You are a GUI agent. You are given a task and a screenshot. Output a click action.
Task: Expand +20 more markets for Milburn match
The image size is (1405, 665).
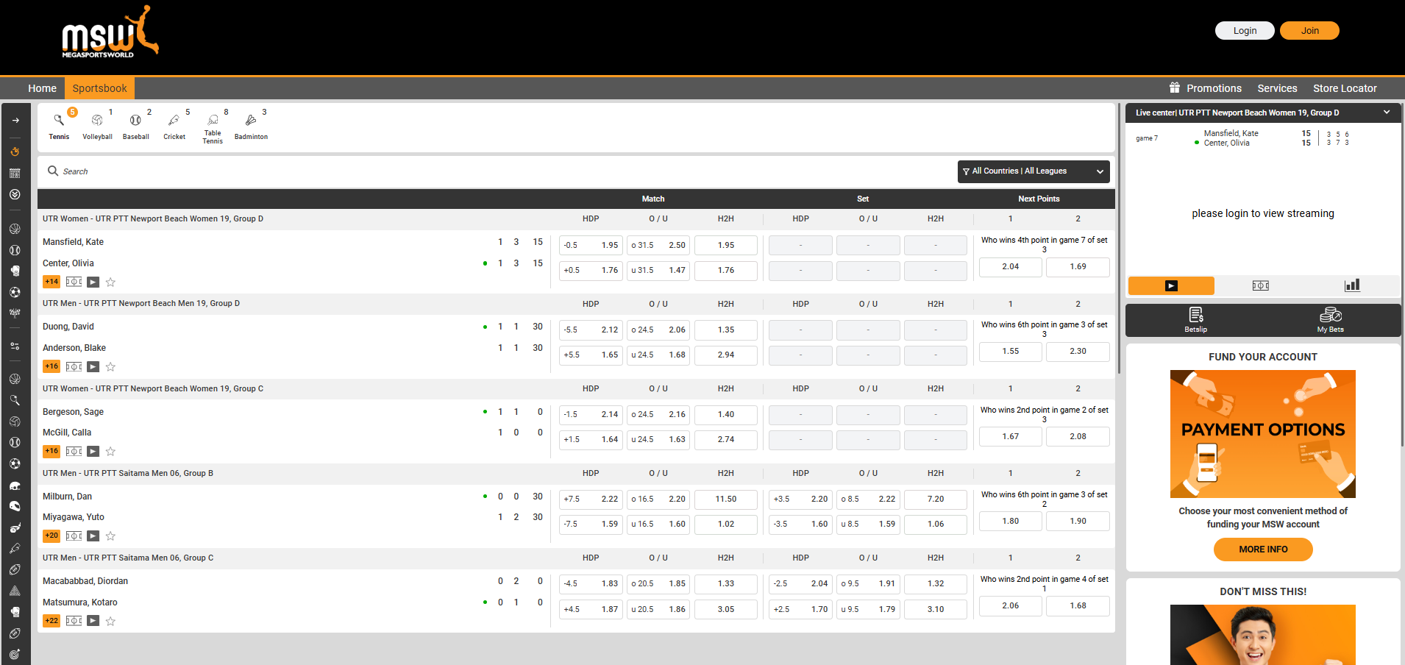pyautogui.click(x=51, y=536)
